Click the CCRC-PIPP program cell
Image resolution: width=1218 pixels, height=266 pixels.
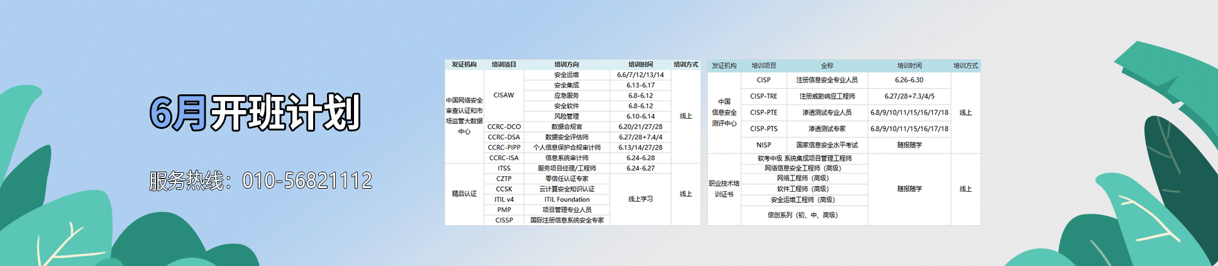click(x=504, y=148)
